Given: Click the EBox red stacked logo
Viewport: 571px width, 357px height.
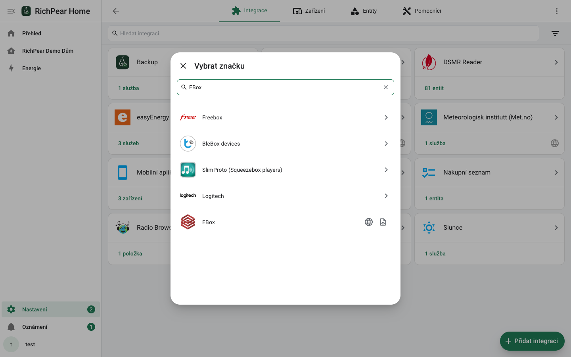Looking at the screenshot, I should (x=188, y=222).
